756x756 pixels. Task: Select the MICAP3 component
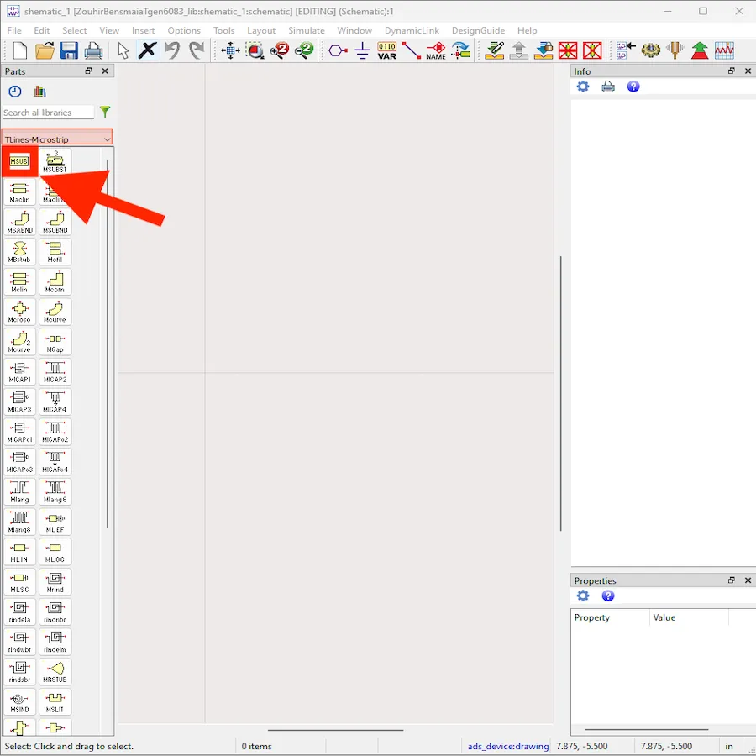tap(20, 402)
